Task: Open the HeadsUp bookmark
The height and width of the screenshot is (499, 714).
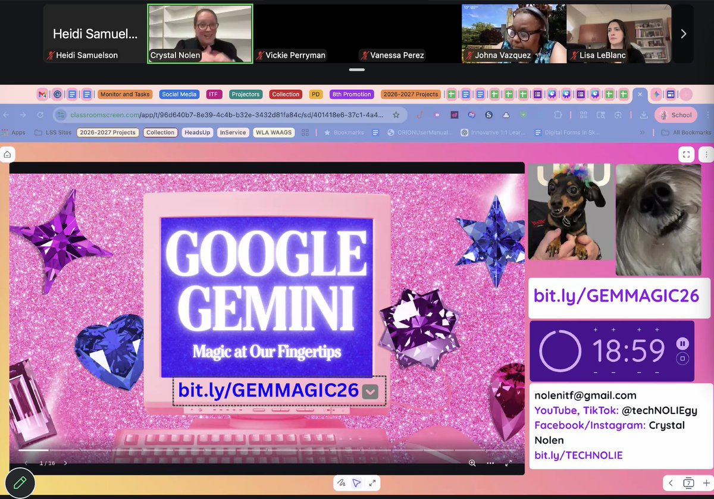Action: coord(197,133)
